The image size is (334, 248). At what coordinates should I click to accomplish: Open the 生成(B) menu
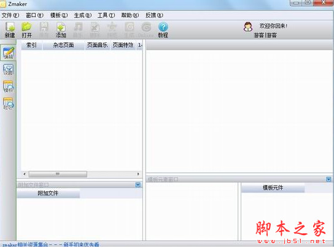point(83,15)
